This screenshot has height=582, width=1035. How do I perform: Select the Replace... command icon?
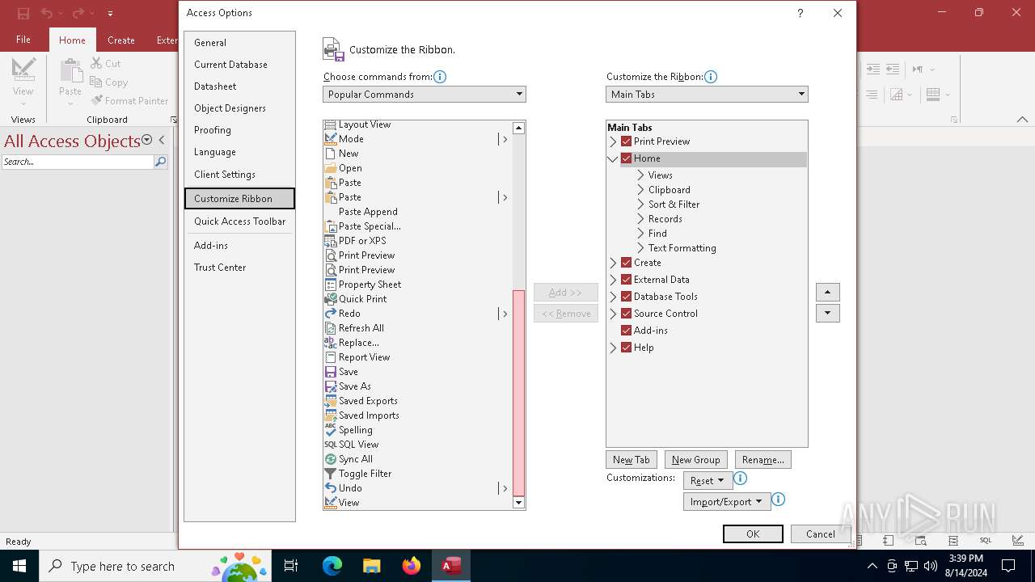[x=330, y=343]
